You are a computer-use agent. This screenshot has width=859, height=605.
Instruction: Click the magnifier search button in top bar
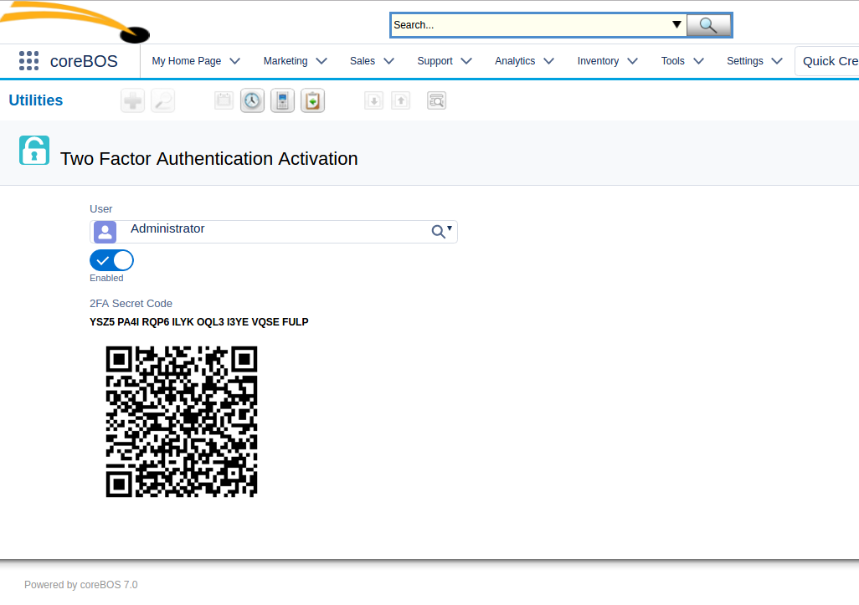pyautogui.click(x=708, y=25)
